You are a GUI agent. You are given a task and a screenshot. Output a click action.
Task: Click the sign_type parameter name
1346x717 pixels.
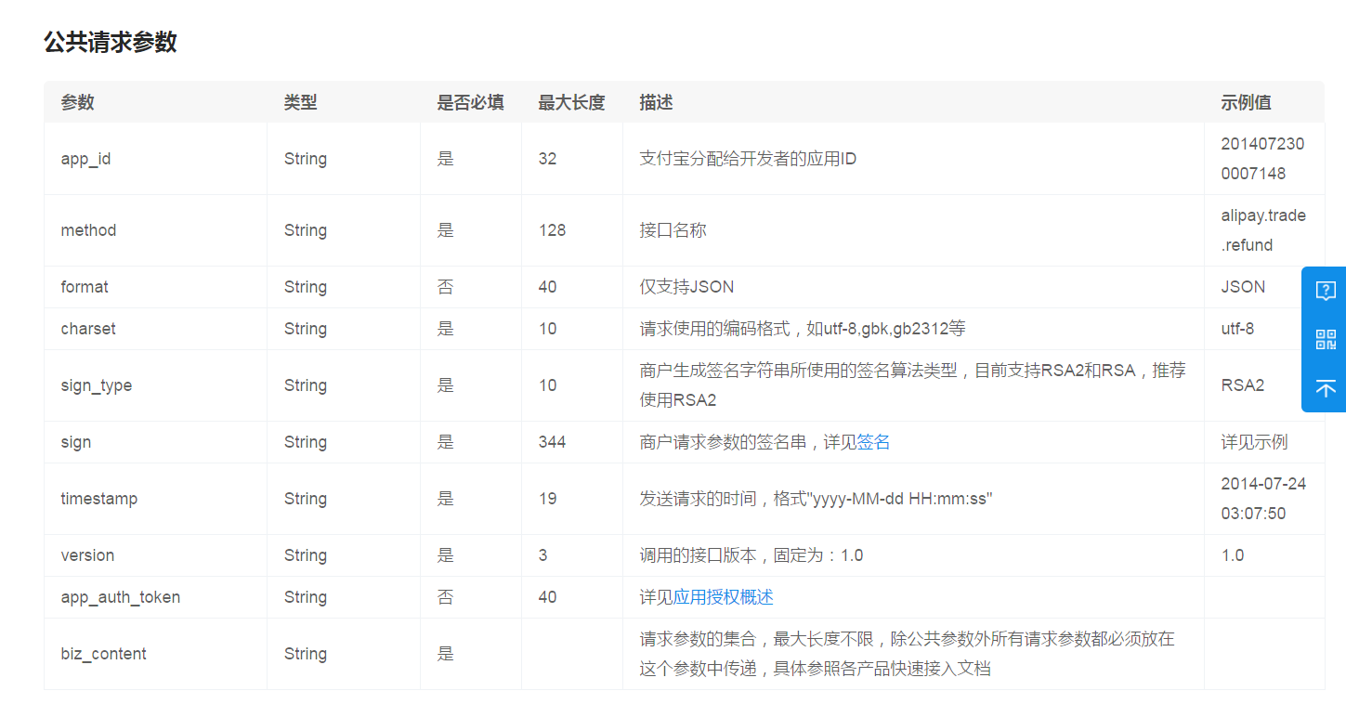point(97,385)
